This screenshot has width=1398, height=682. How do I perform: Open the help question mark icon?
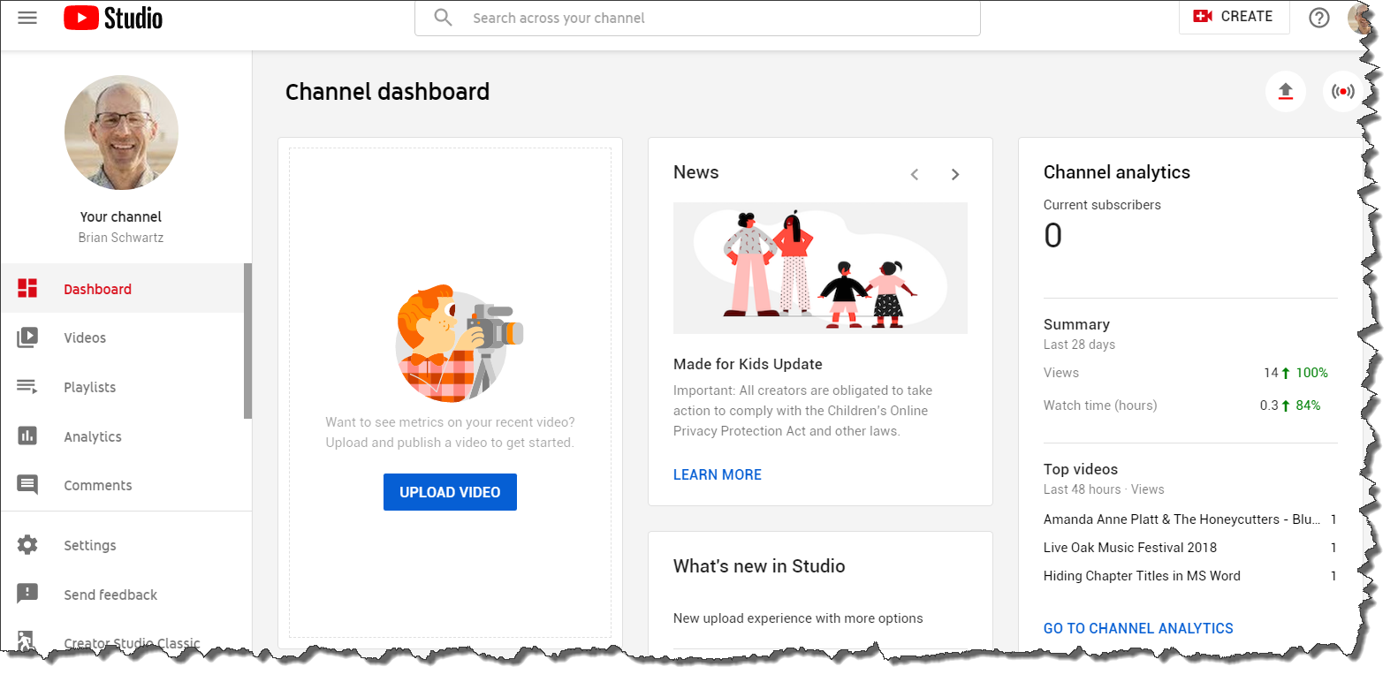pyautogui.click(x=1319, y=18)
